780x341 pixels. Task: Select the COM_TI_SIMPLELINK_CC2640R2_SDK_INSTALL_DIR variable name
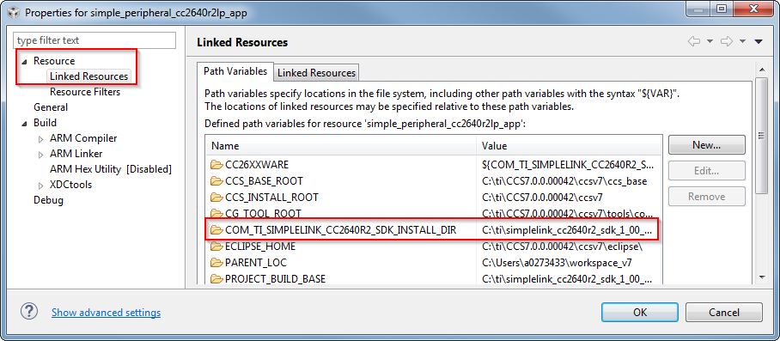point(341,230)
